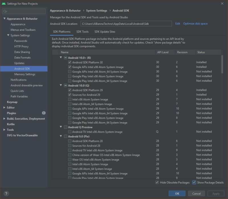Click the SDK packages list vertical scrollbar
The image size is (228, 199).
point(222,64)
